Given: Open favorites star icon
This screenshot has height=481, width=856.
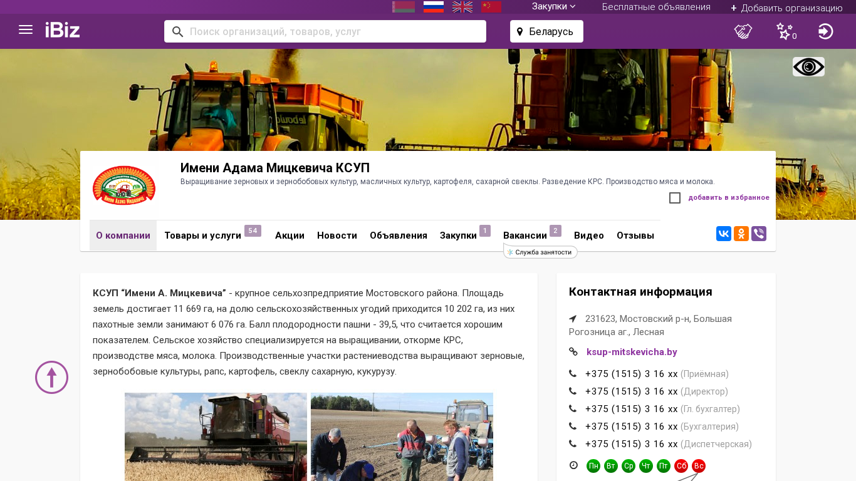Looking at the screenshot, I should [x=785, y=31].
